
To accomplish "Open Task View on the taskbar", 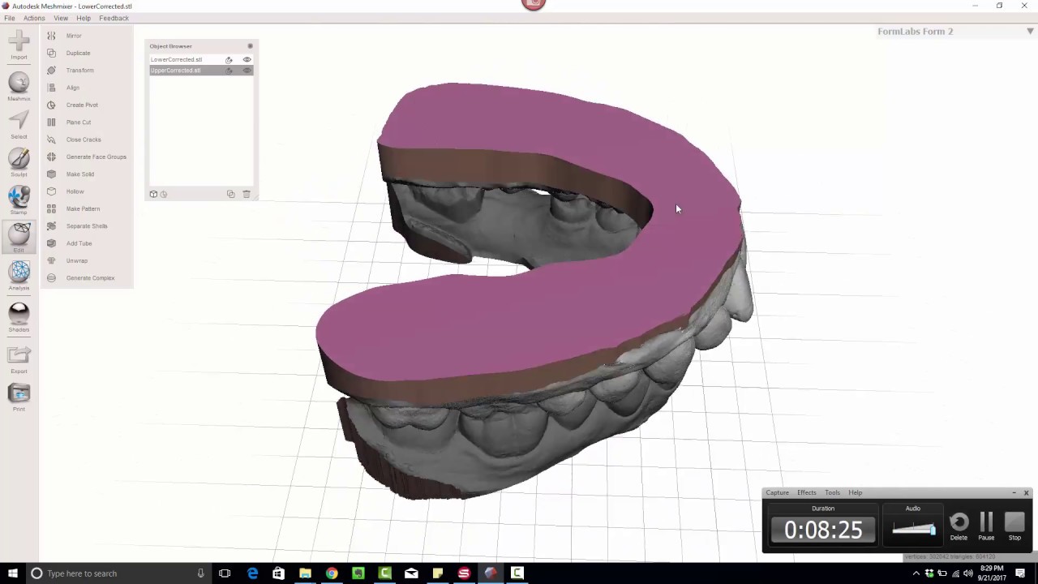I will (x=225, y=573).
